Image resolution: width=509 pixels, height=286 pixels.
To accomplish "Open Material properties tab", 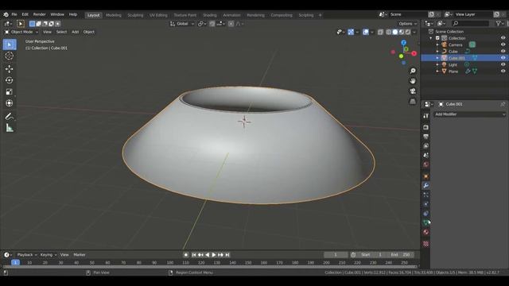I will [426, 232].
